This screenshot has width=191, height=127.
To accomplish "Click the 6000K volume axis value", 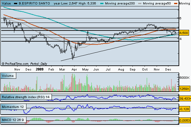I will pyautogui.click(x=184, y=77).
